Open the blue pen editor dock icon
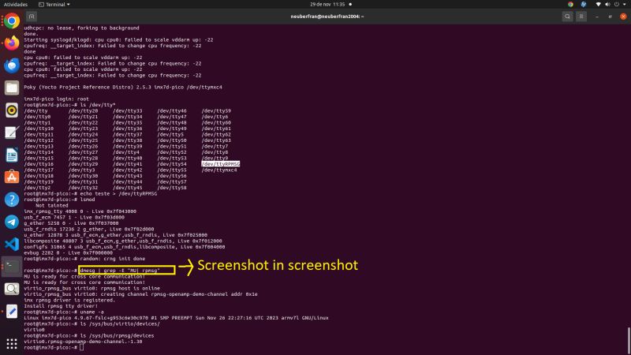631x355 pixels. click(x=12, y=311)
